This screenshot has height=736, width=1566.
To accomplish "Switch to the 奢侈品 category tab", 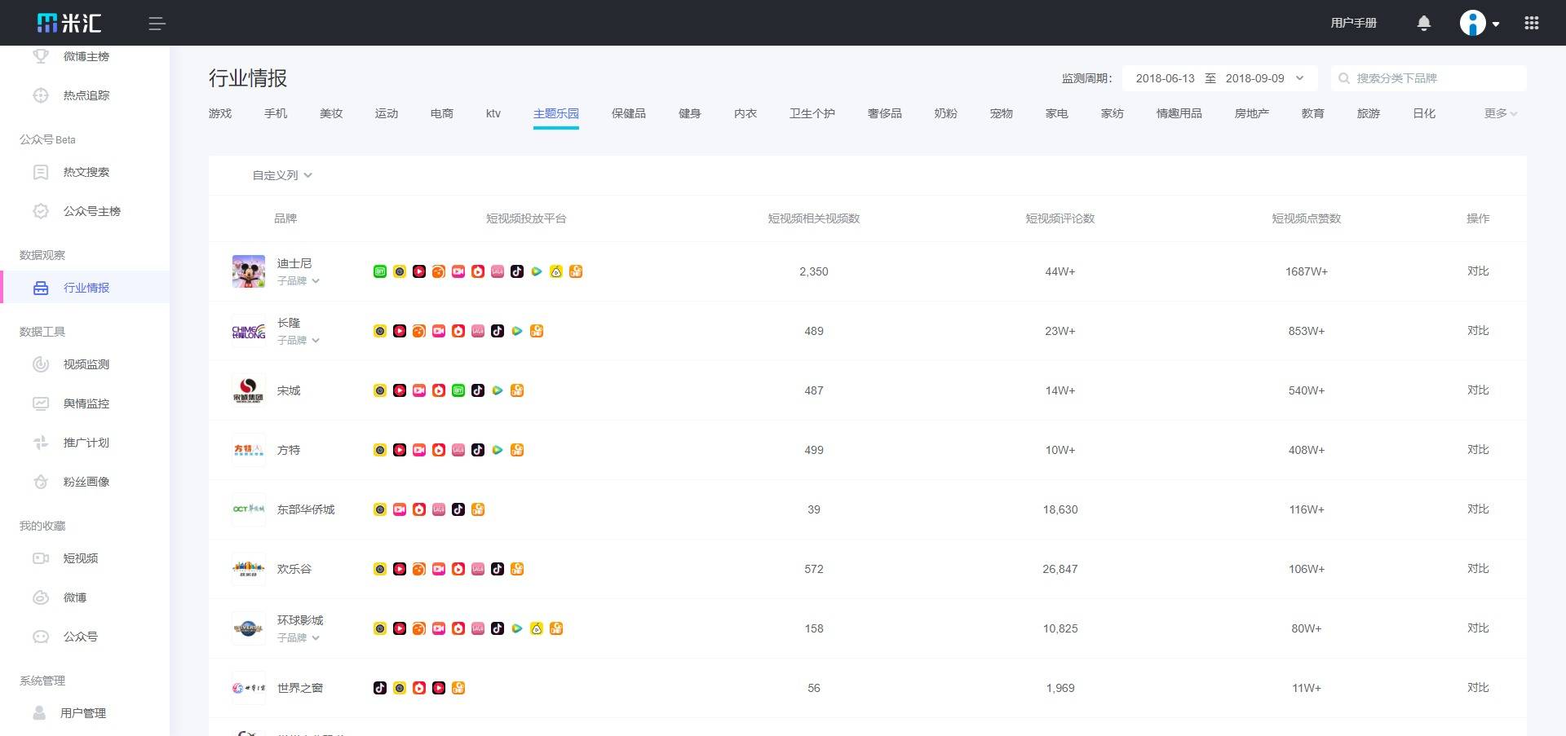I will point(885,113).
